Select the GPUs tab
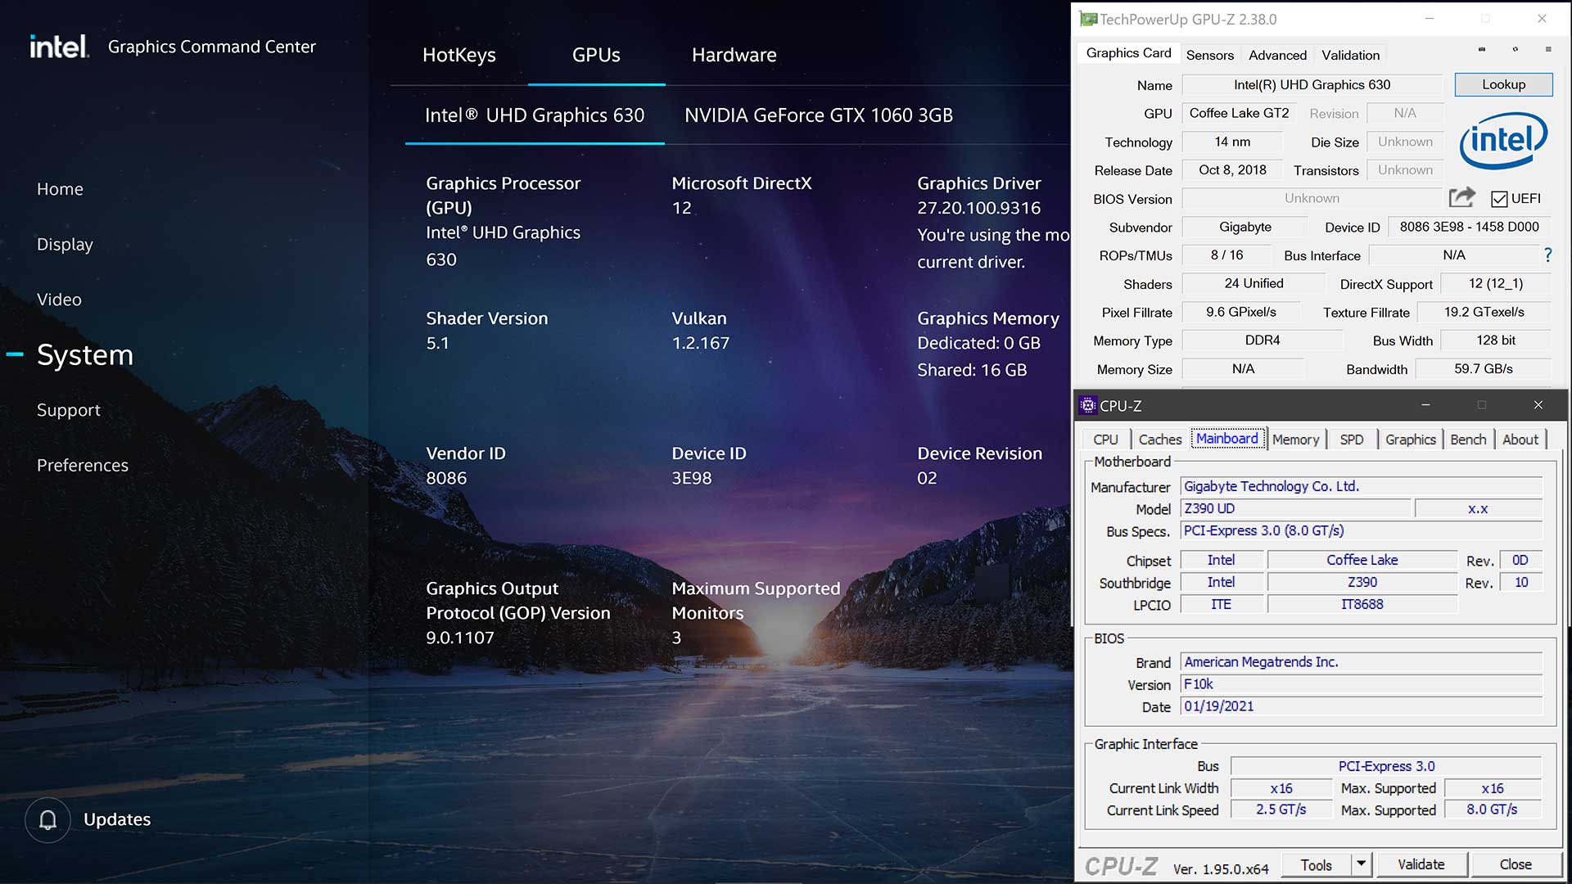1572x884 pixels. [x=596, y=55]
